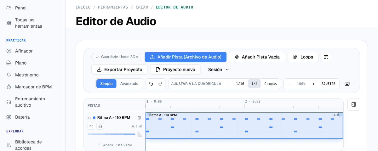The height and width of the screenshot is (151, 378).
Task: Click the Marcador de BPM stopwatch icon
Action: click(9, 87)
